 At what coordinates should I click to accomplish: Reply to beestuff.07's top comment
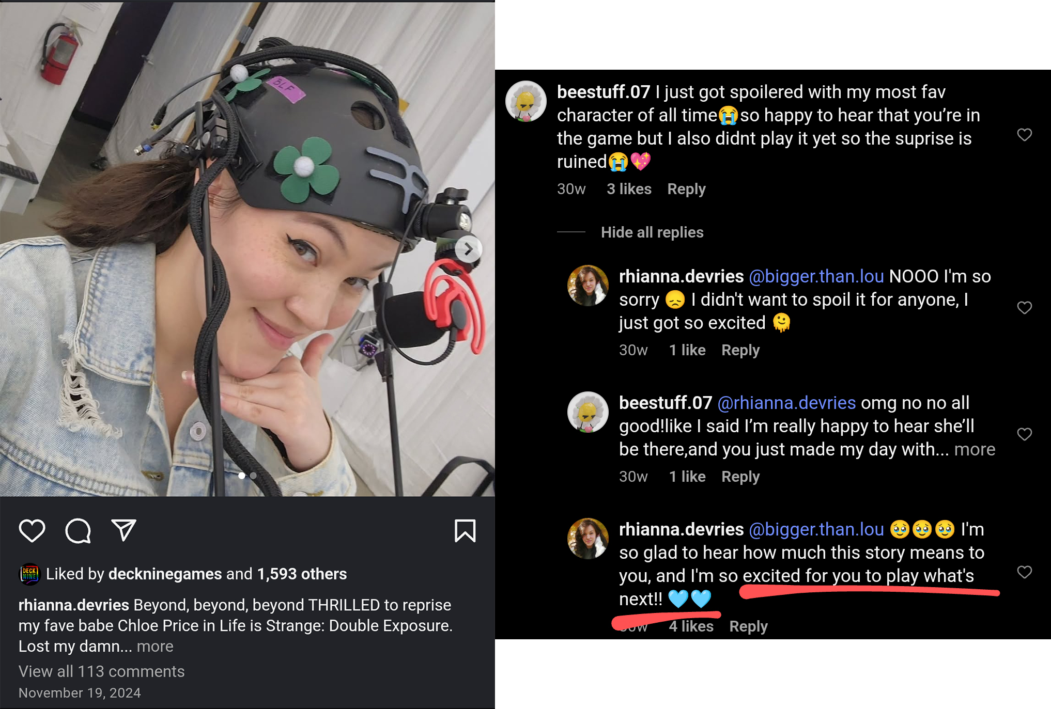coord(686,189)
